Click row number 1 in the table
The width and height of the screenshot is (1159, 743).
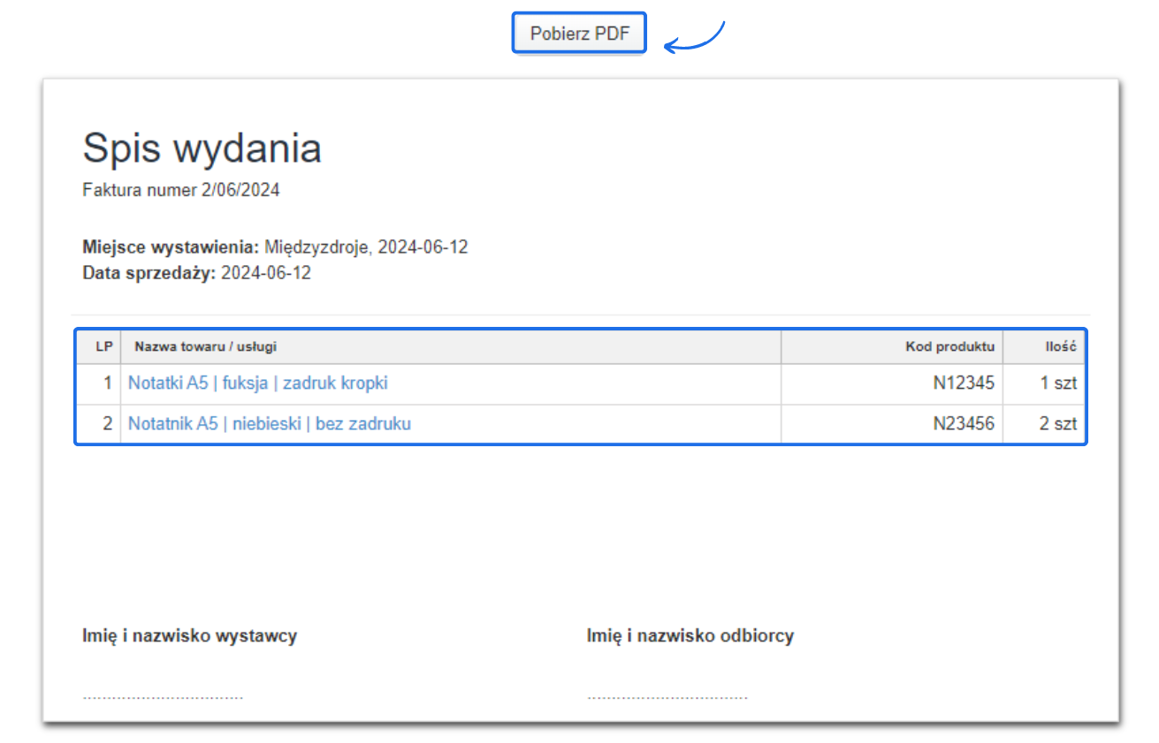107,383
